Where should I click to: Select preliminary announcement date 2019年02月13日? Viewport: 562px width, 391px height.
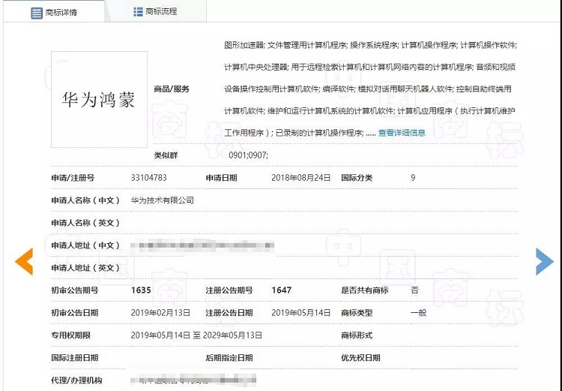160,312
